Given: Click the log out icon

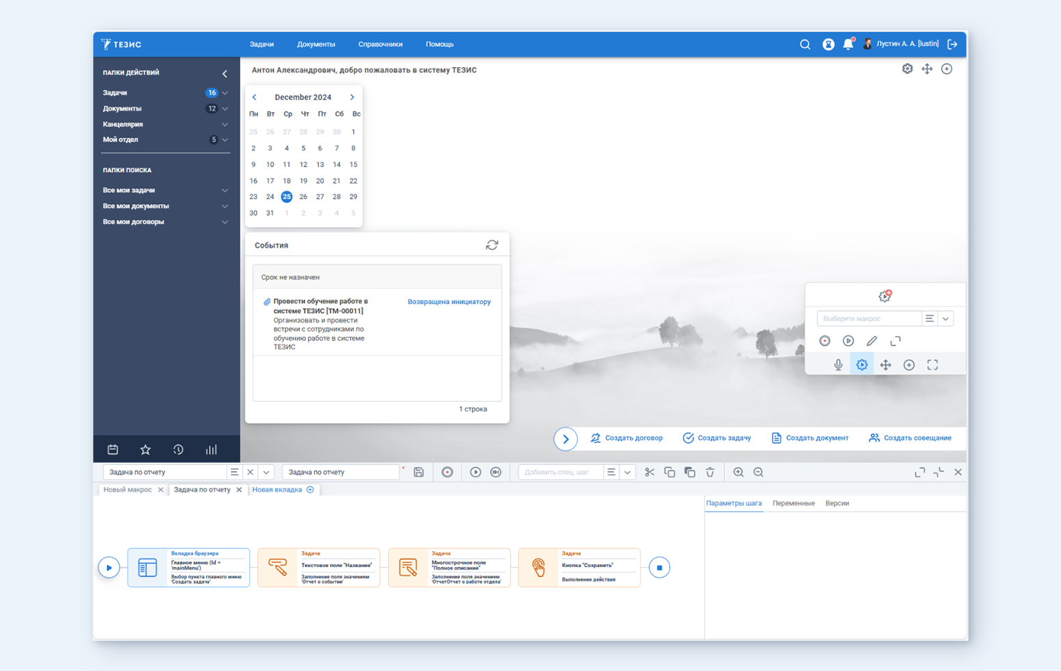Looking at the screenshot, I should coord(952,45).
